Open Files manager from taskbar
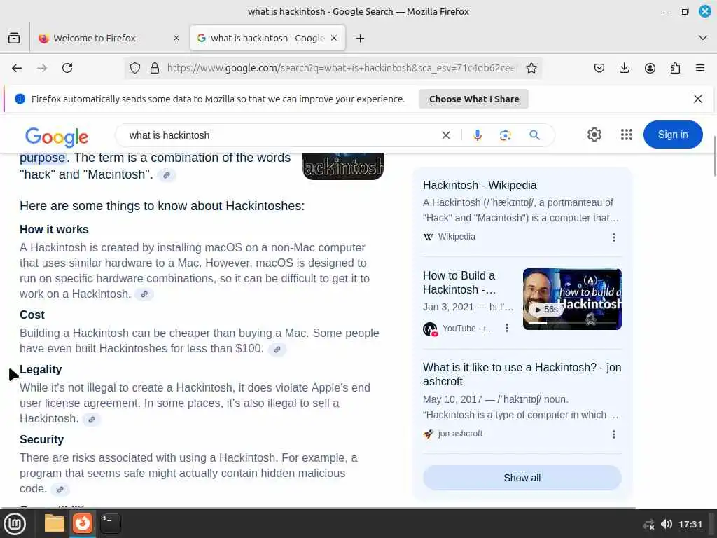The height and width of the screenshot is (538, 717). pos(55,523)
